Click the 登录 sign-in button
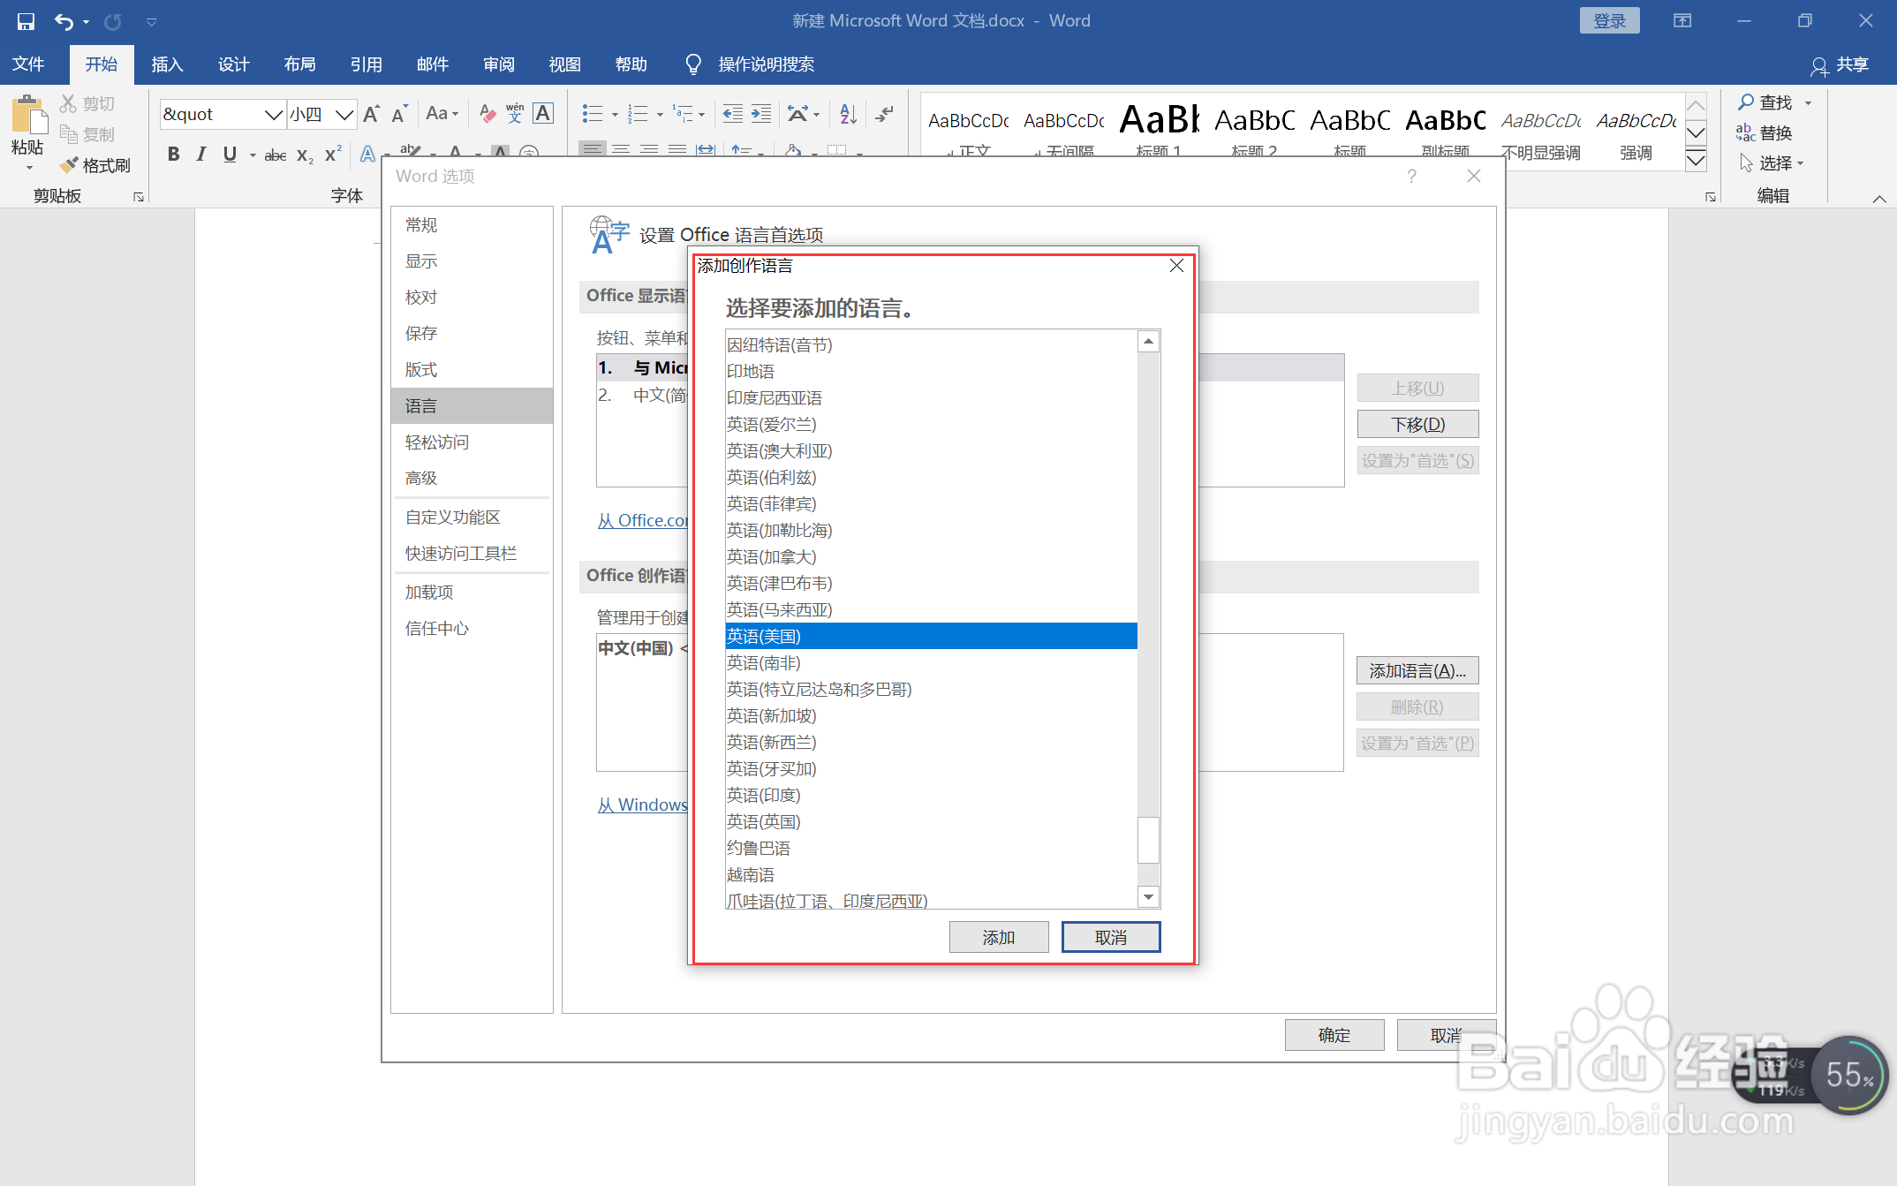This screenshot has height=1186, width=1897. click(1609, 20)
